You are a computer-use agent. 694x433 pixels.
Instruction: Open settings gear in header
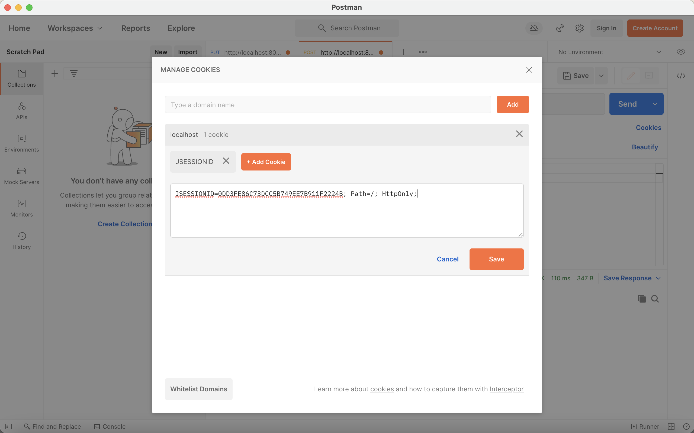(579, 28)
